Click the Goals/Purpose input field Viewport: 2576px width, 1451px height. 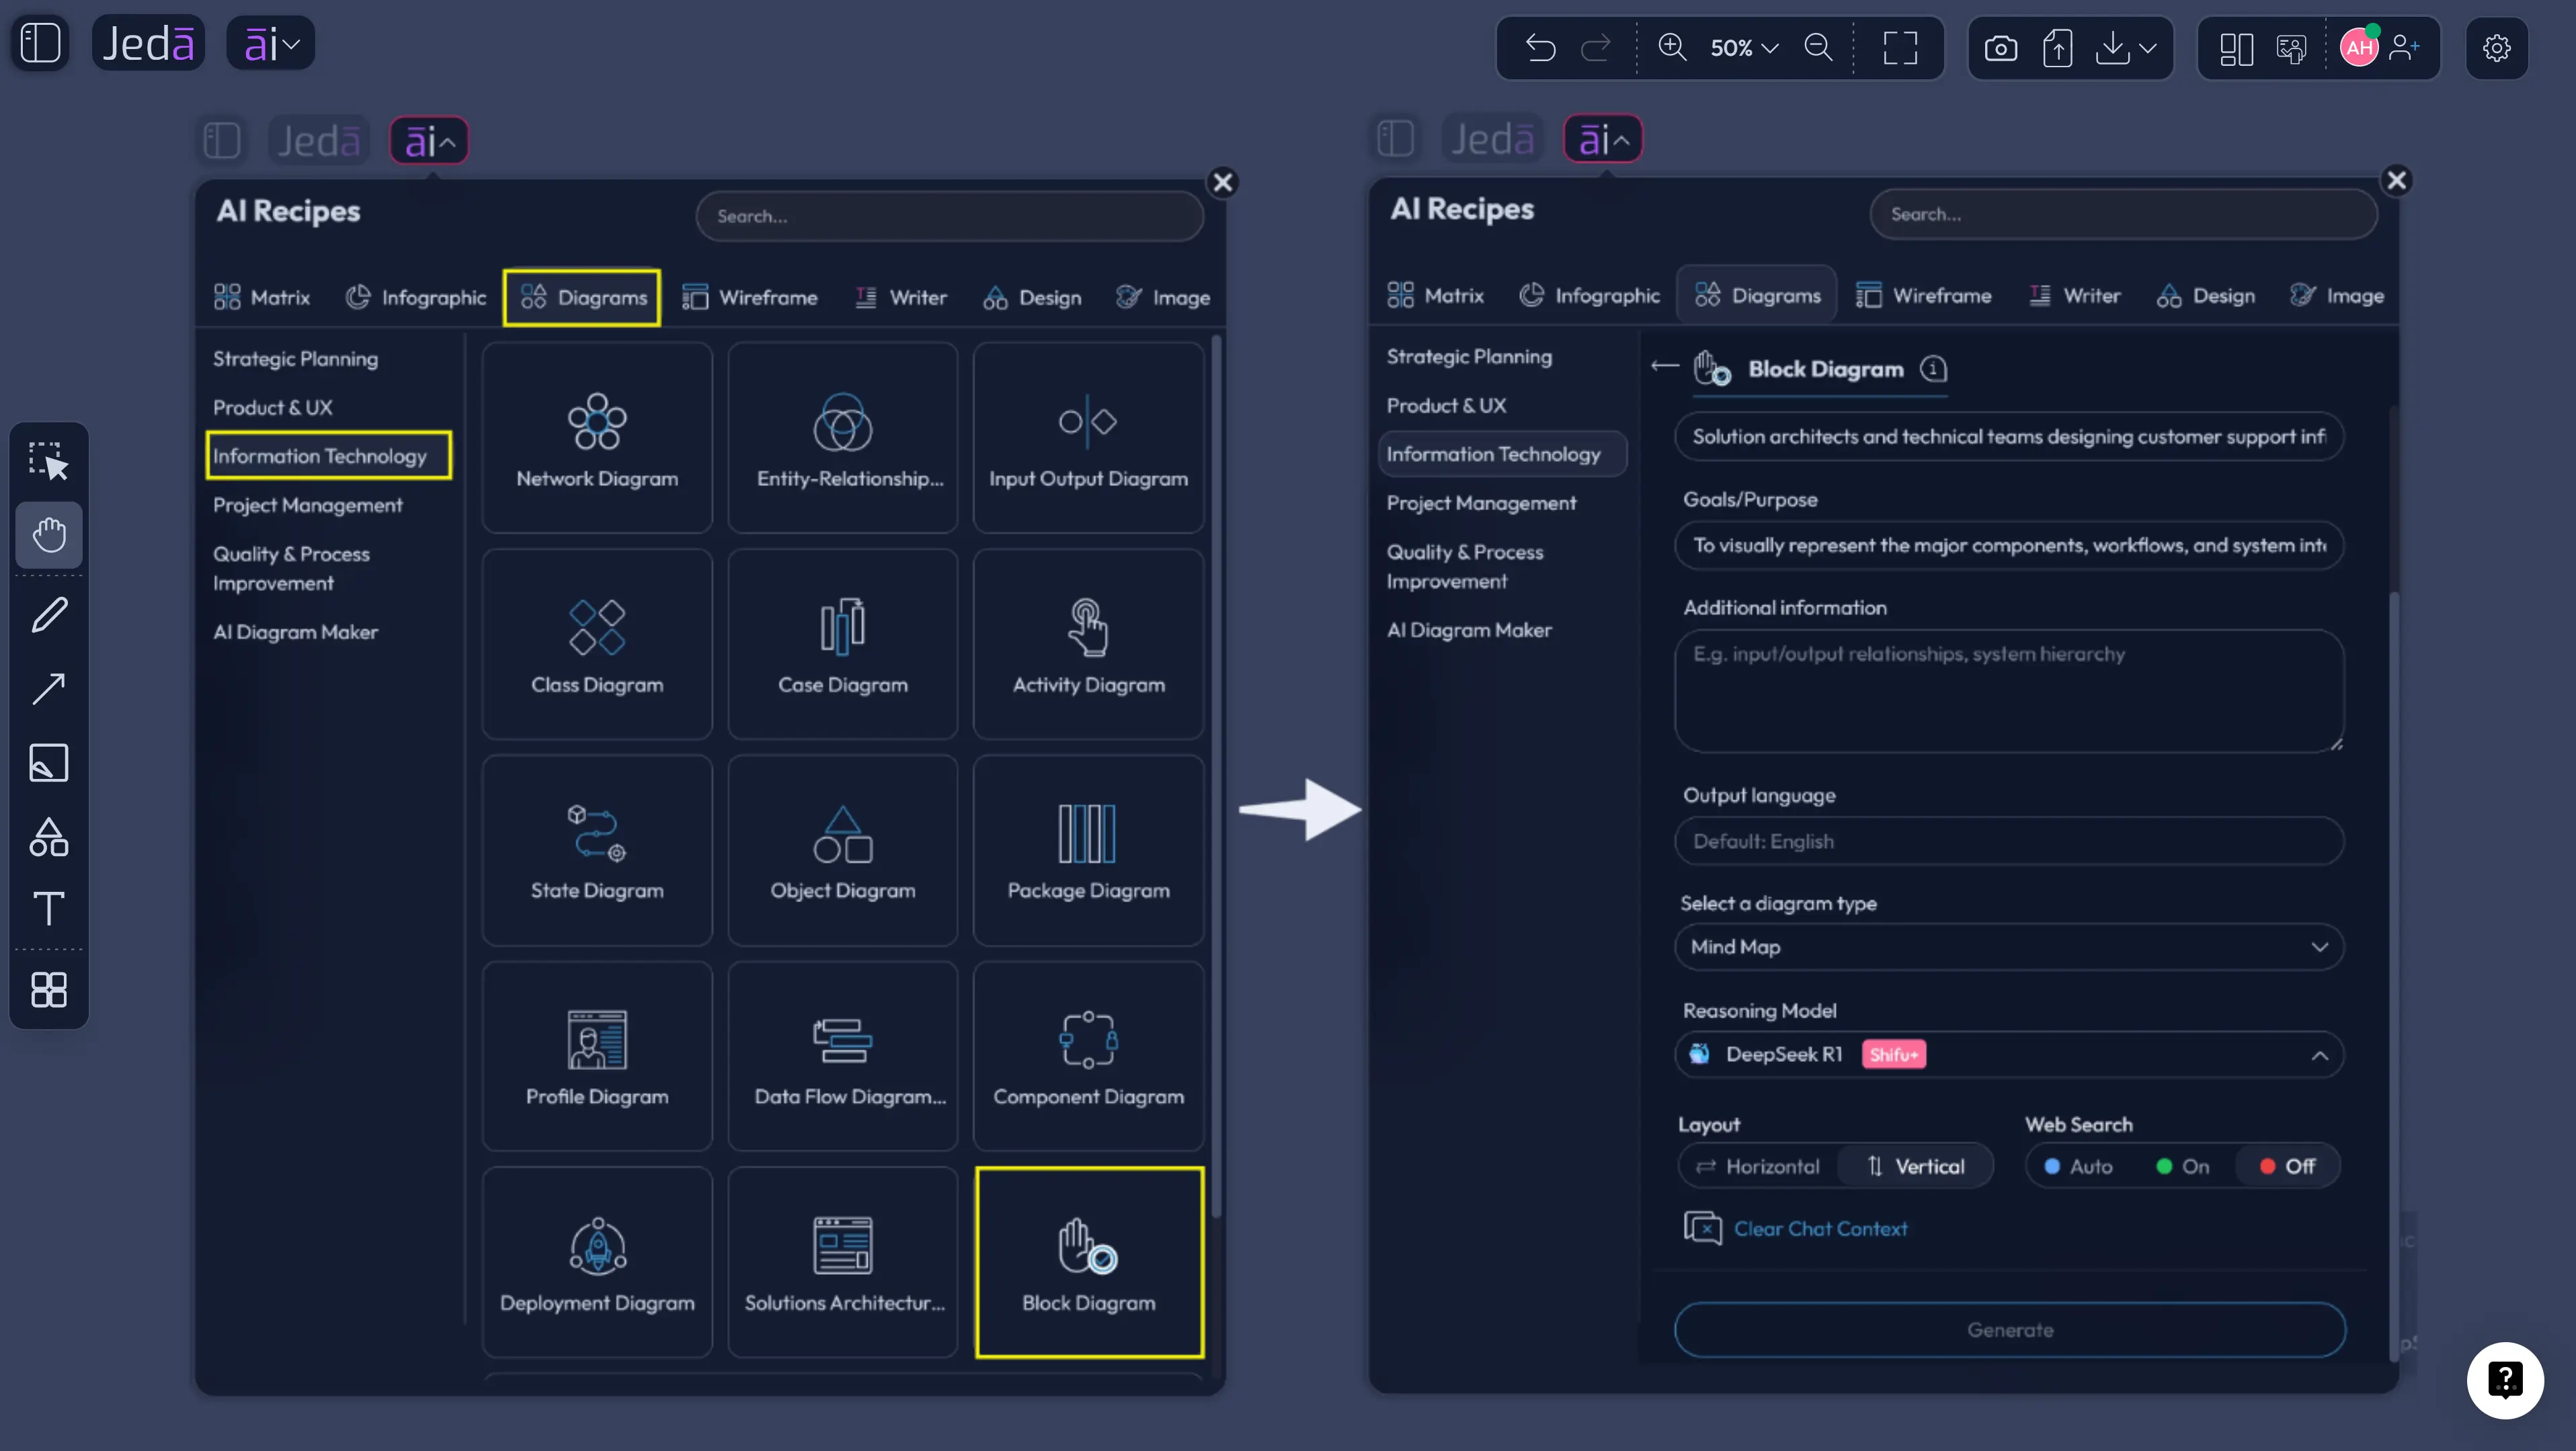[x=2008, y=545]
